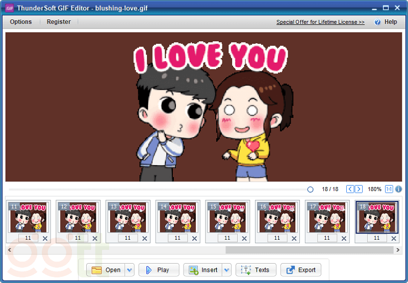
Task: Click the blue info icon
Action: click(x=399, y=189)
